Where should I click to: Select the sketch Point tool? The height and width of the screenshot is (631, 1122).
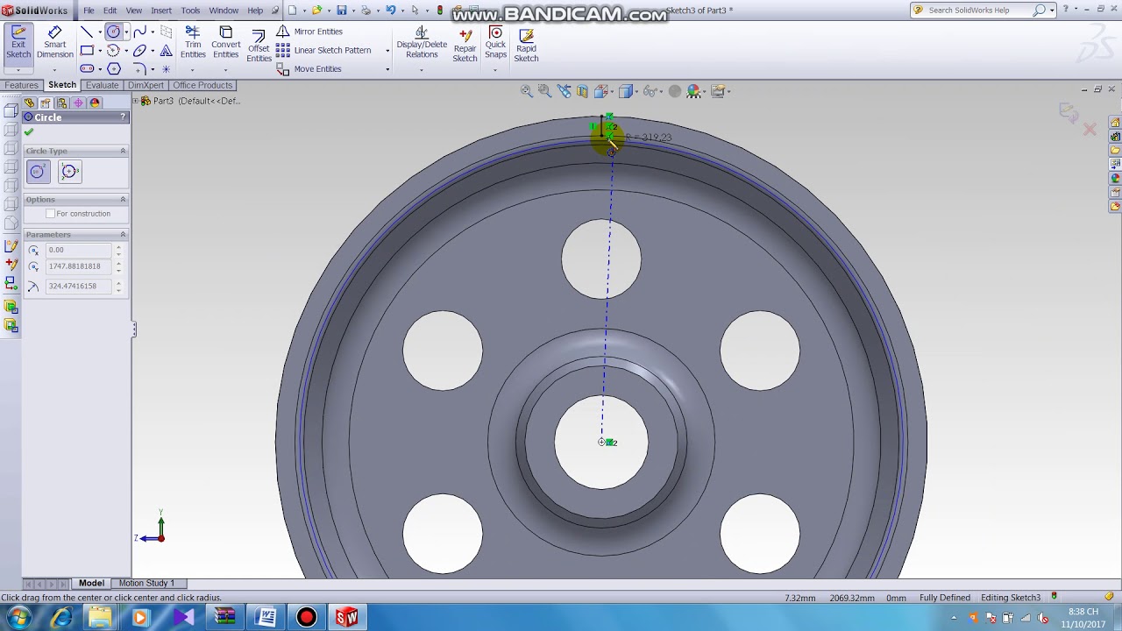click(166, 68)
